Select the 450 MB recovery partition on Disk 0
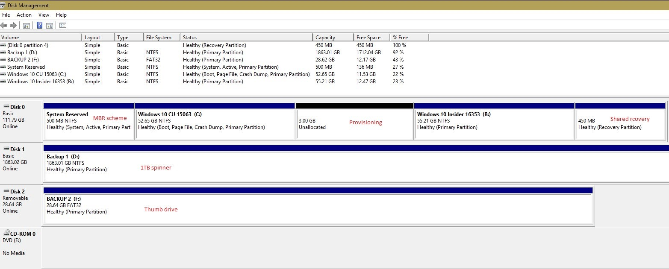The width and height of the screenshot is (669, 269). 620,124
